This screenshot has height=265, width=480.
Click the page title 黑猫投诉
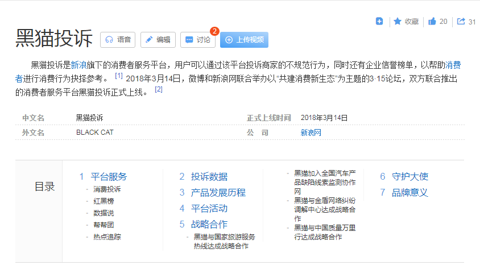tap(54, 39)
